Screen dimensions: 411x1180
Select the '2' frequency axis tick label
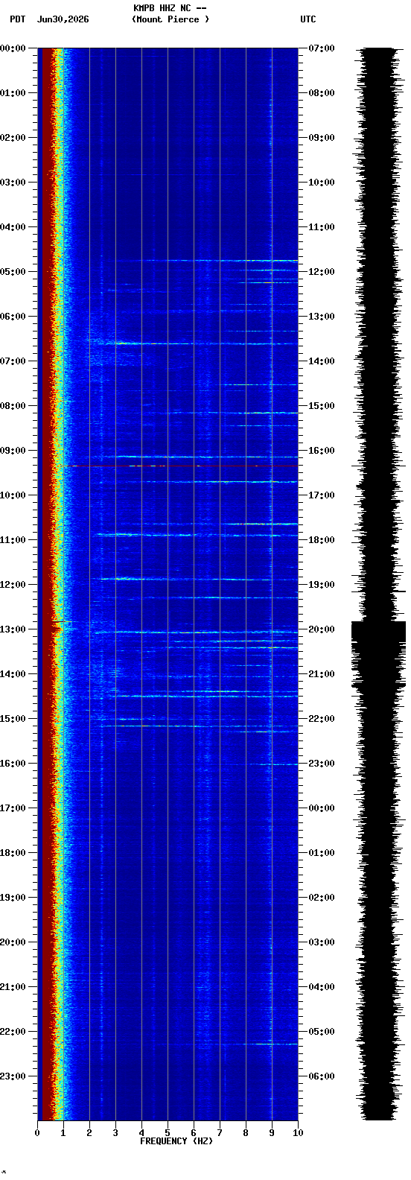89,1133
